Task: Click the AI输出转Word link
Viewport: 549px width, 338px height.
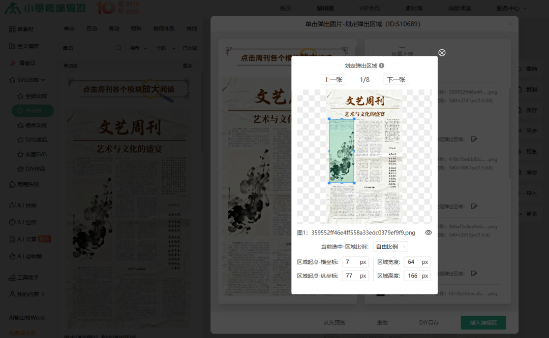Action: click(x=26, y=317)
